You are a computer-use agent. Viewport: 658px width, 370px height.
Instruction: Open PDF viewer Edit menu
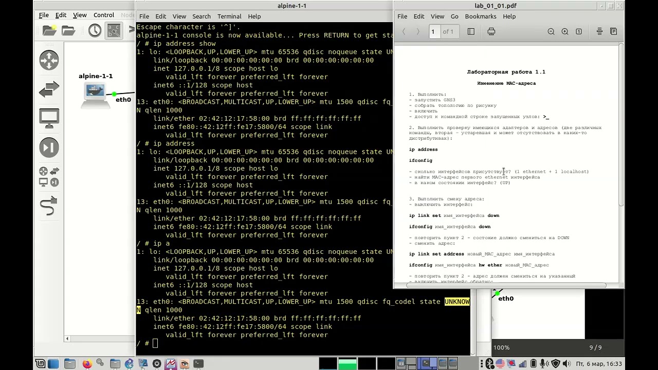pyautogui.click(x=419, y=16)
